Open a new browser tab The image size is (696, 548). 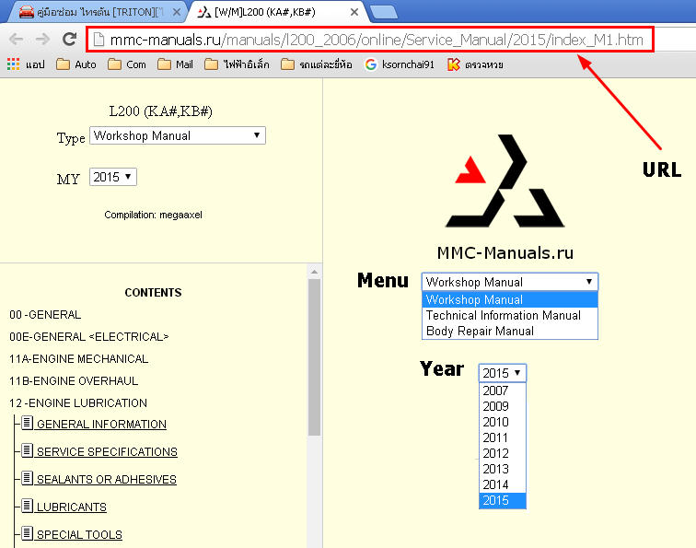pyautogui.click(x=384, y=12)
